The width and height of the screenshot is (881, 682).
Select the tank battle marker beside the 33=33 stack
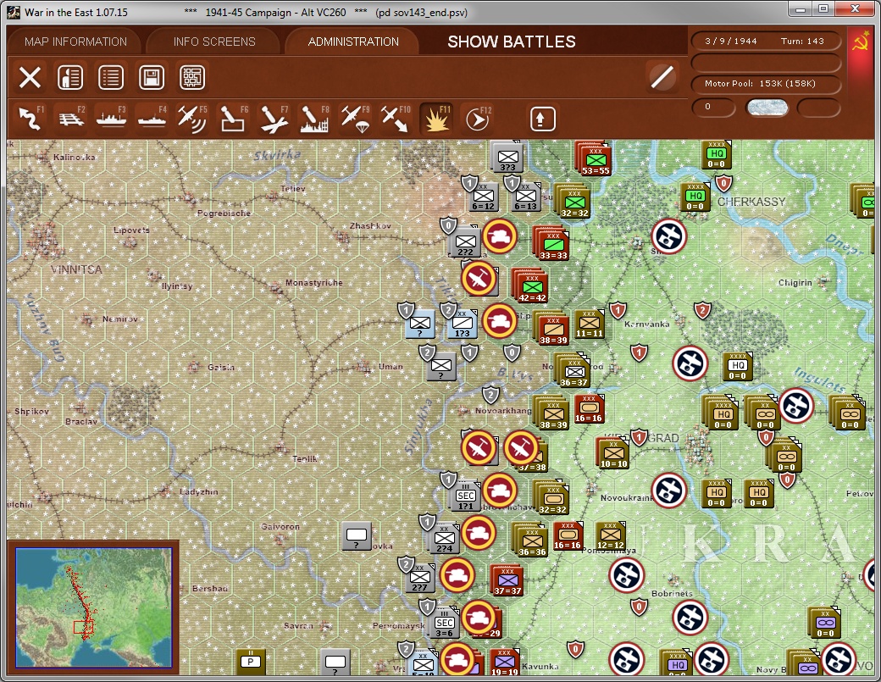pyautogui.click(x=499, y=236)
